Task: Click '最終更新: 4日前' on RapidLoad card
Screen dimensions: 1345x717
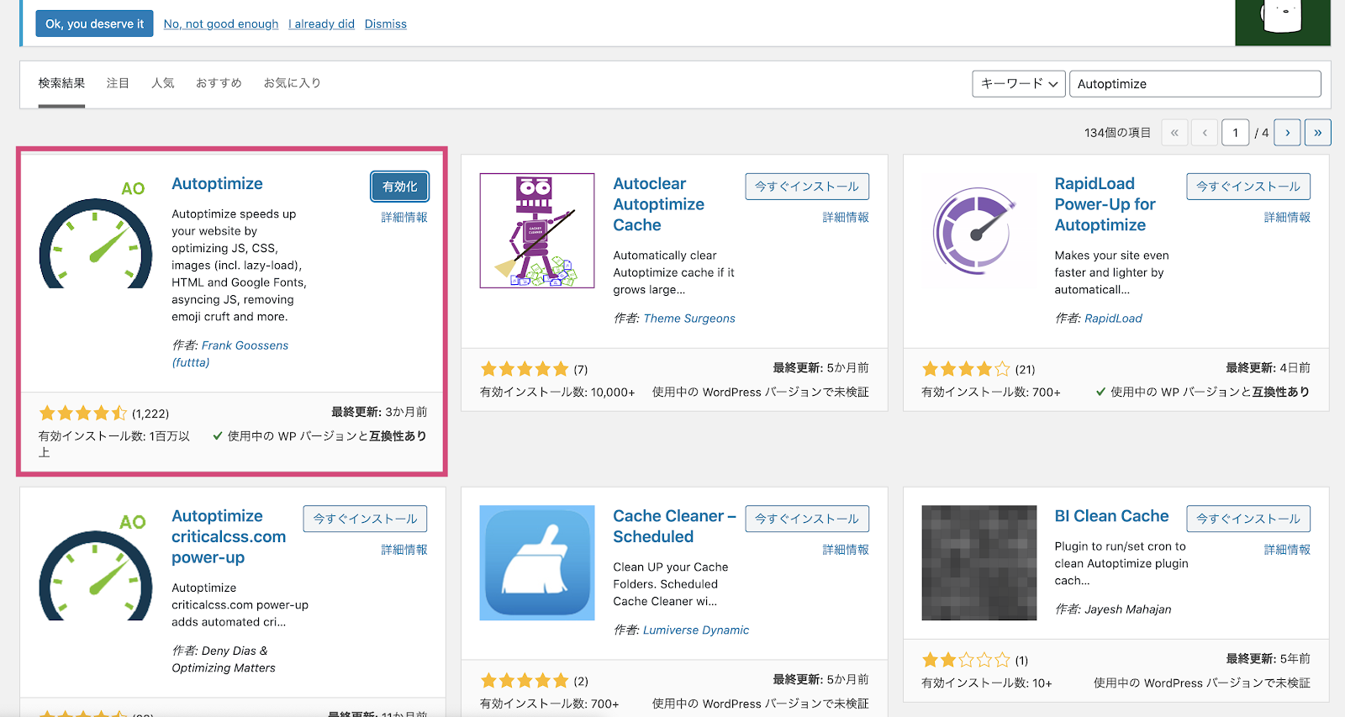Action: click(x=1268, y=368)
